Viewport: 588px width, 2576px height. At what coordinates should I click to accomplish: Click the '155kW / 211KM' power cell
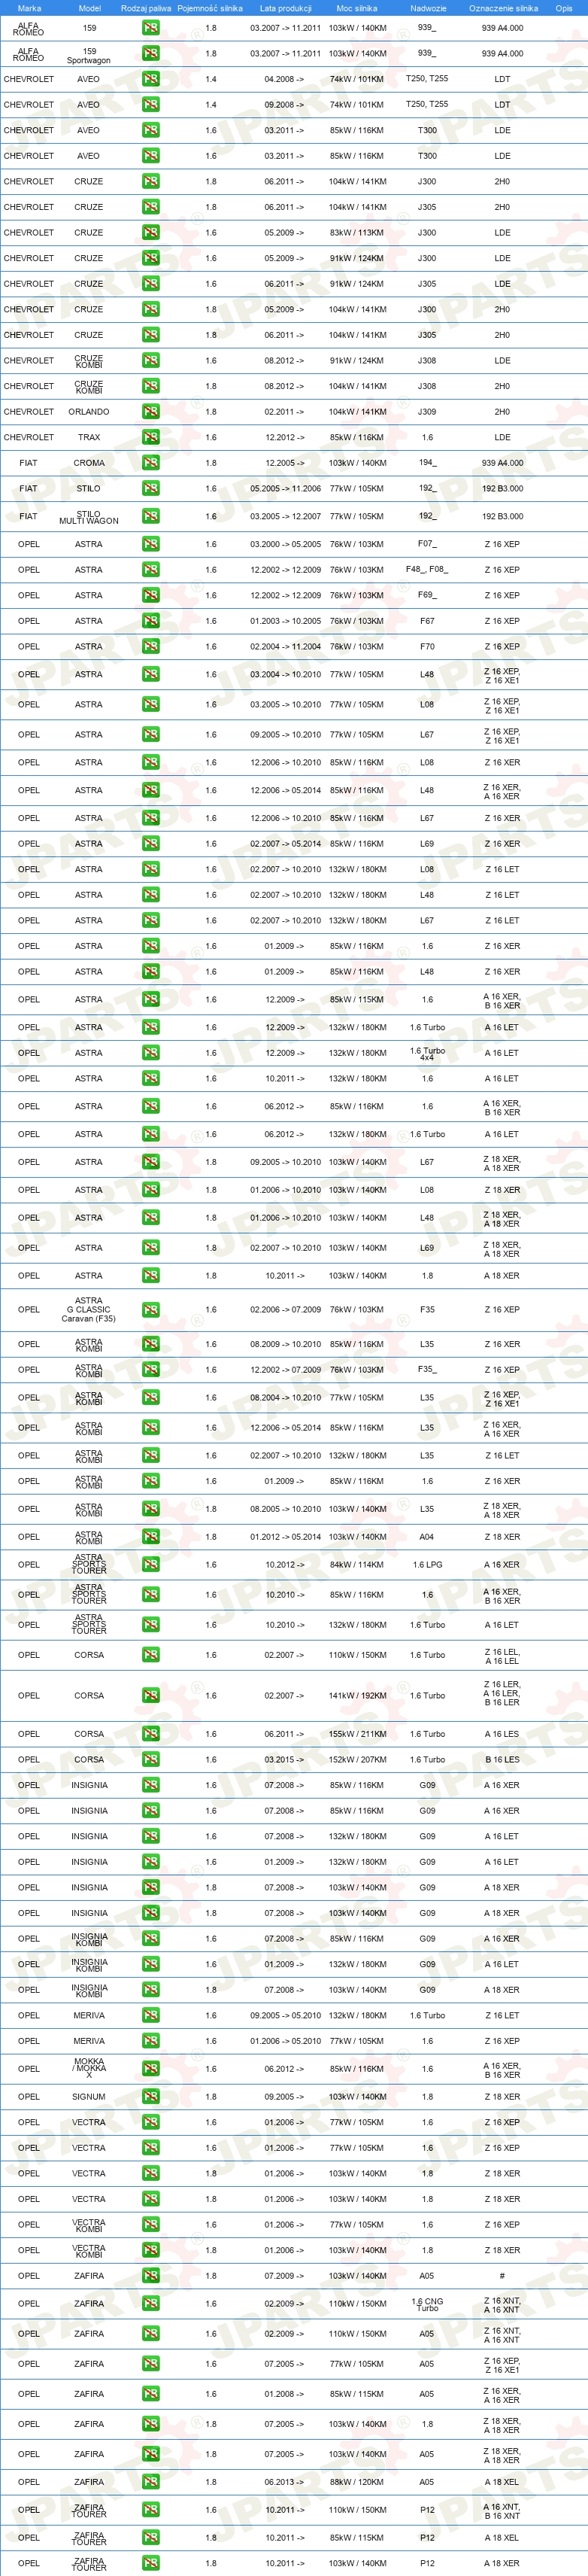point(358,1734)
